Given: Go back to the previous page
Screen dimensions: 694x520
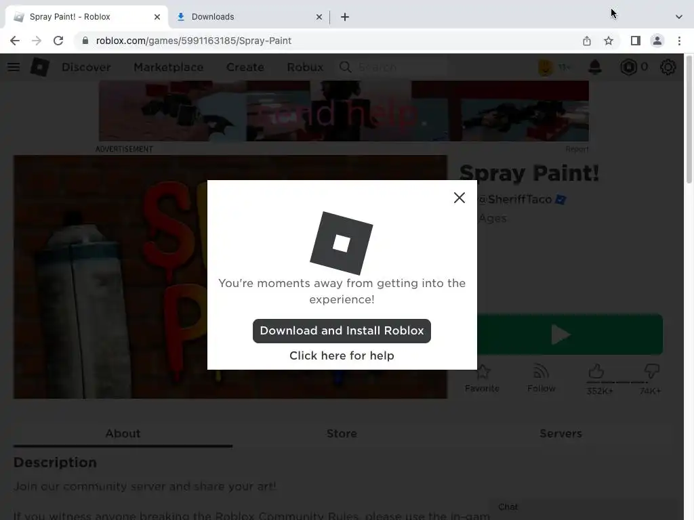Looking at the screenshot, I should (15, 41).
